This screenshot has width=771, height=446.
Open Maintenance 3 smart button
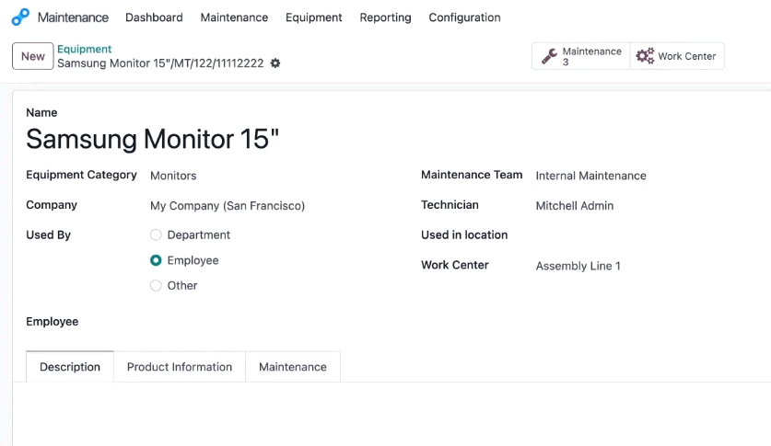pyautogui.click(x=580, y=56)
